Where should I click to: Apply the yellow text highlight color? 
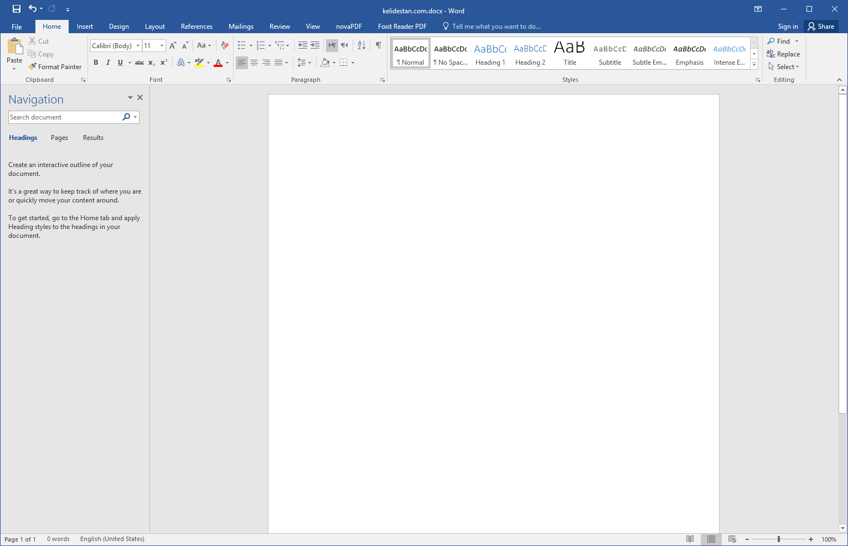(199, 63)
